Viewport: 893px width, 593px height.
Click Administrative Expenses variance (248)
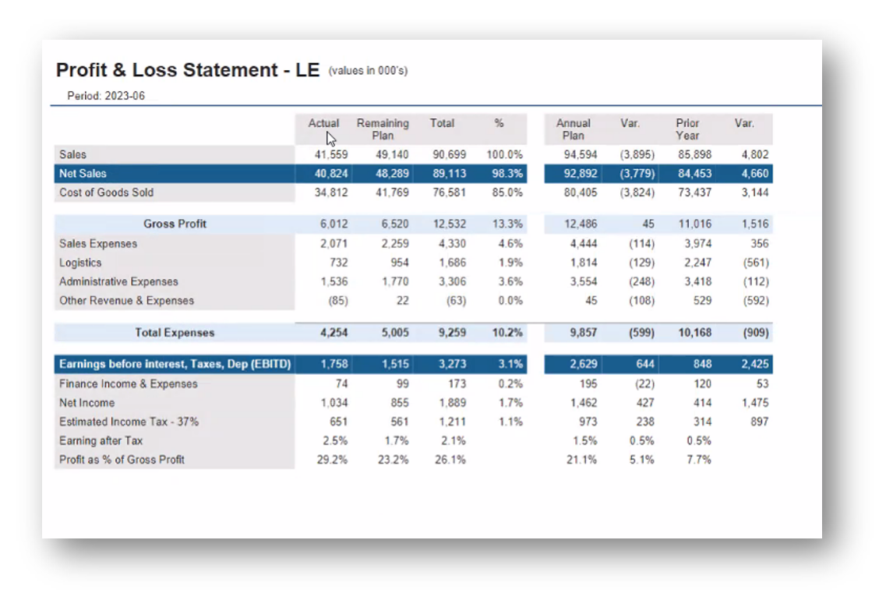[x=642, y=281]
